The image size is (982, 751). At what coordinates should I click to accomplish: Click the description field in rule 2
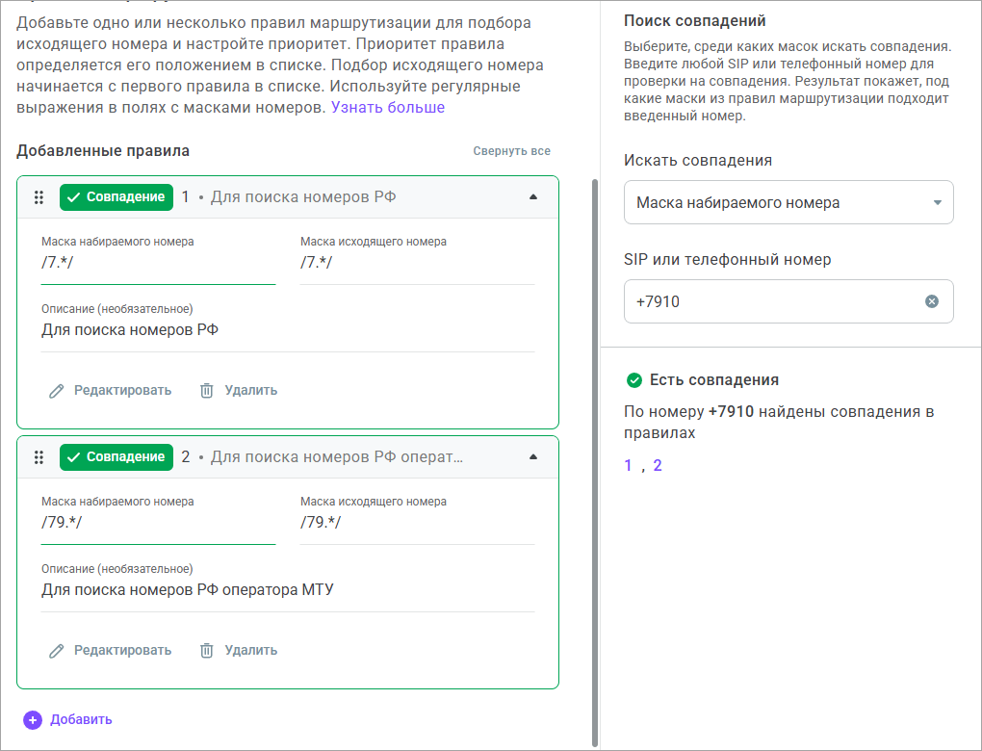click(x=287, y=590)
